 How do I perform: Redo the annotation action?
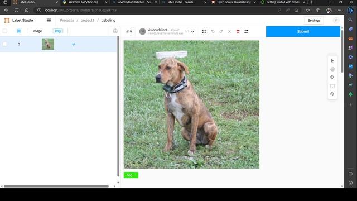tap(221, 31)
